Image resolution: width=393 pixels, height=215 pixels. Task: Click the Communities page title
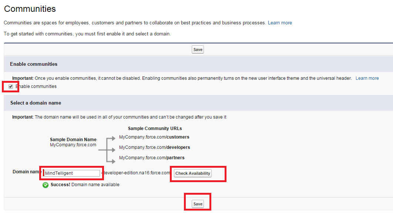30,9
